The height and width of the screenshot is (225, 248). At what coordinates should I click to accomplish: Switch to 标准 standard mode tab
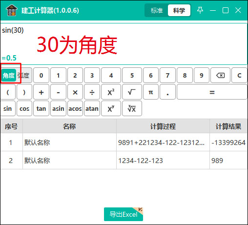(157, 10)
